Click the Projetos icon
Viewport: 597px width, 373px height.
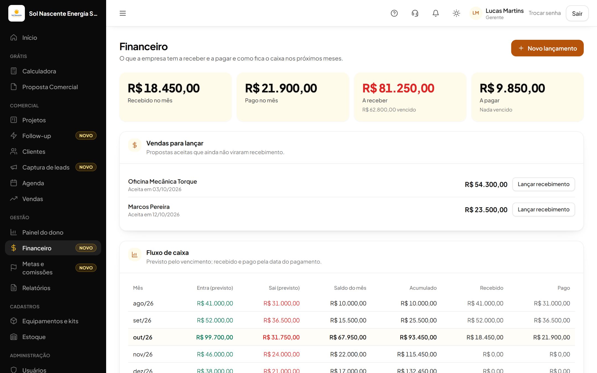tap(14, 120)
